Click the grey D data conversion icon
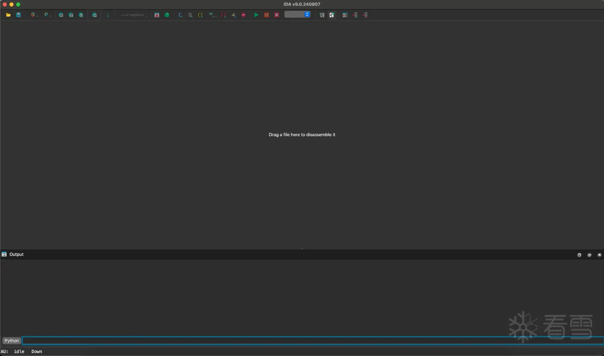604x356 pixels. coord(190,15)
